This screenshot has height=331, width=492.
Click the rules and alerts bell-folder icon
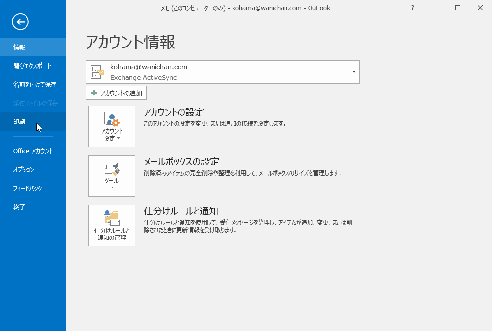[112, 218]
